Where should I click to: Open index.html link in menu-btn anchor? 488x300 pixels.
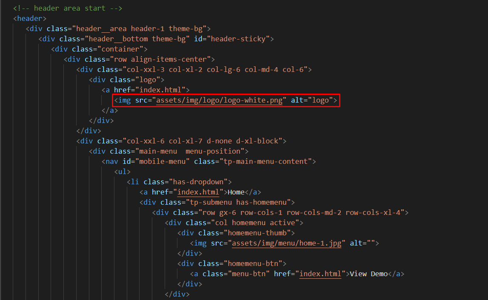point(320,274)
